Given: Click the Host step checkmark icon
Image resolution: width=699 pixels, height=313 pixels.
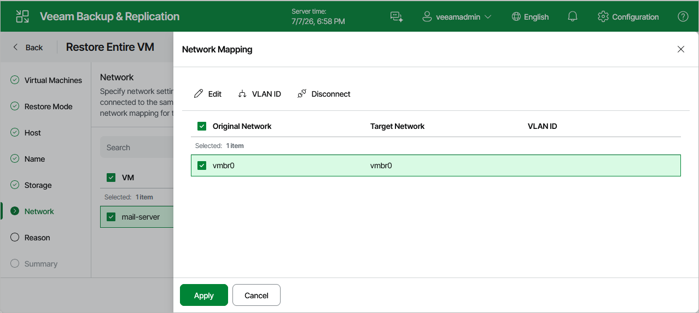Looking at the screenshot, I should (15, 133).
